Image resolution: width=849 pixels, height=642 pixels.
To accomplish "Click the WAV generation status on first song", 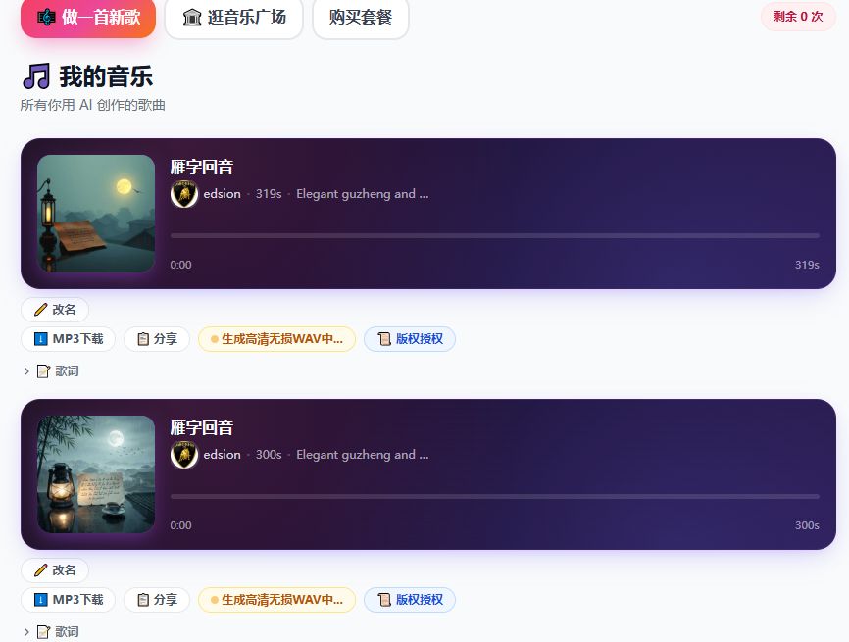I will pos(276,339).
